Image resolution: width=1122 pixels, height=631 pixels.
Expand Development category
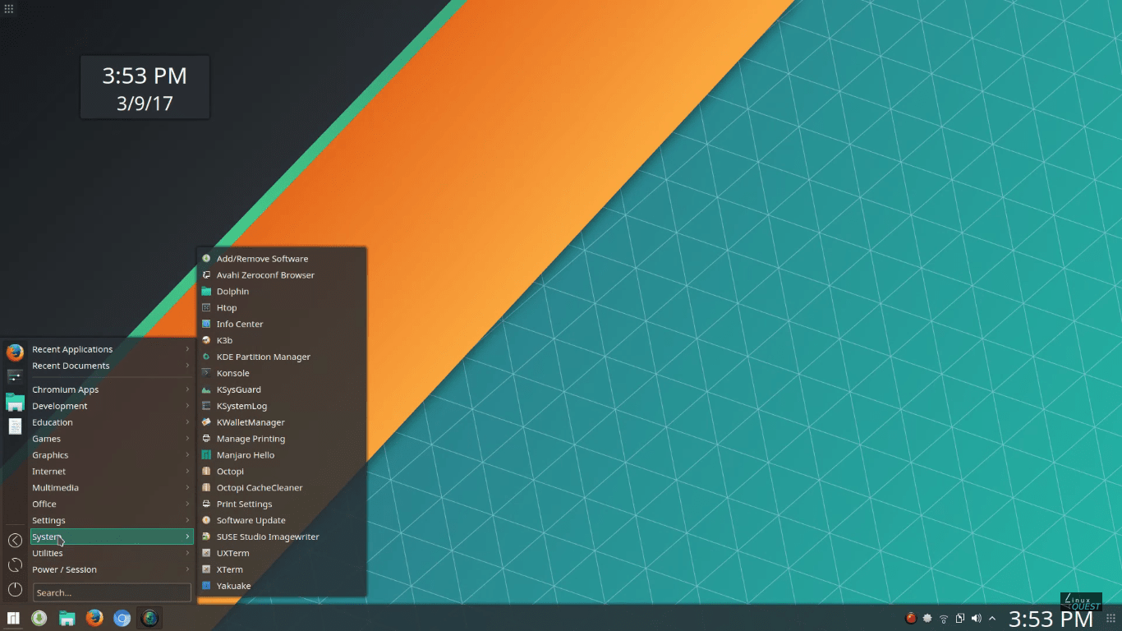coord(111,406)
